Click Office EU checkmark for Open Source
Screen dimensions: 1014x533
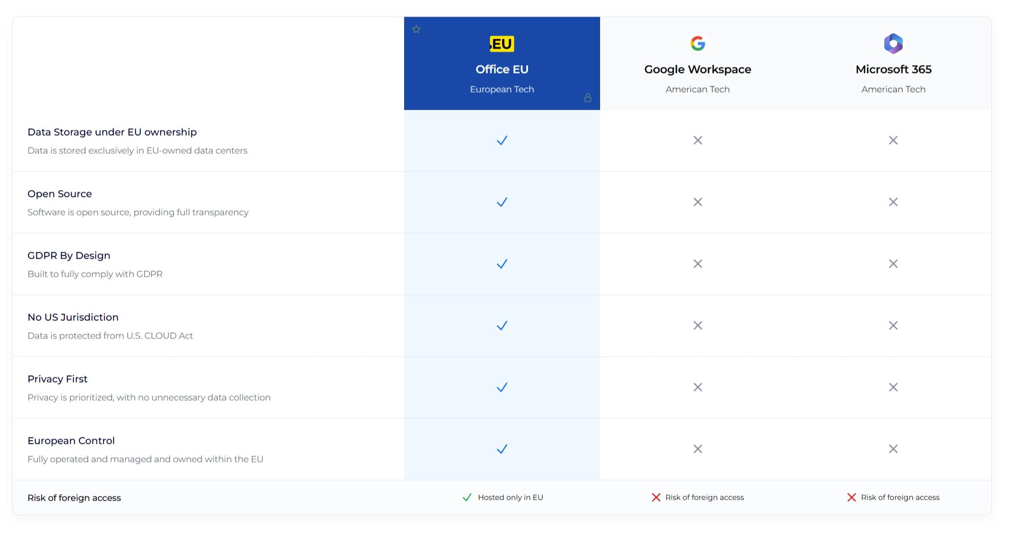click(502, 202)
